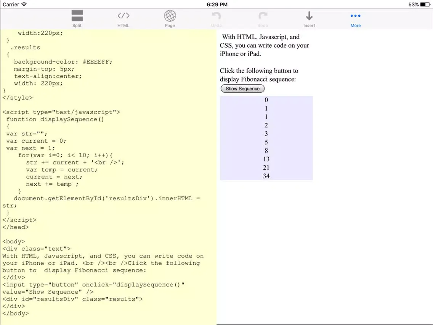The image size is (433, 325).
Task: Tap the preview text 'iPhone or iPad.'
Action: click(240, 54)
